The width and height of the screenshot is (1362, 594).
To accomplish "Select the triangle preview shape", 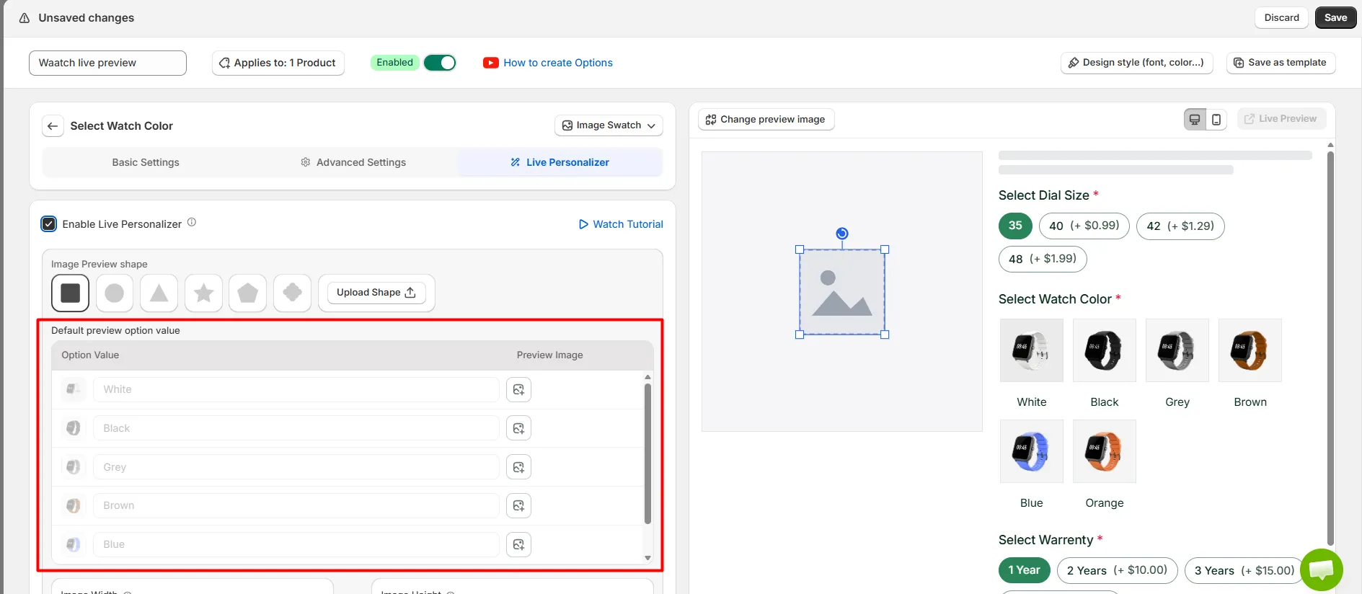I will pos(159,293).
